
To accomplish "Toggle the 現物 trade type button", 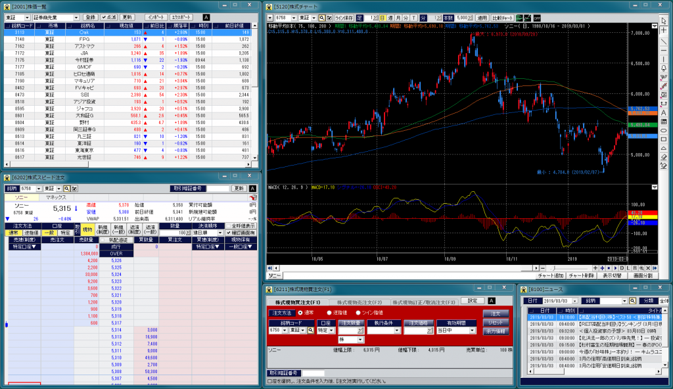I will click(87, 230).
